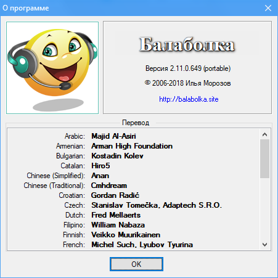This screenshot has width=278, height=278.
Task: Click the Перевод group label
Action: (136, 123)
